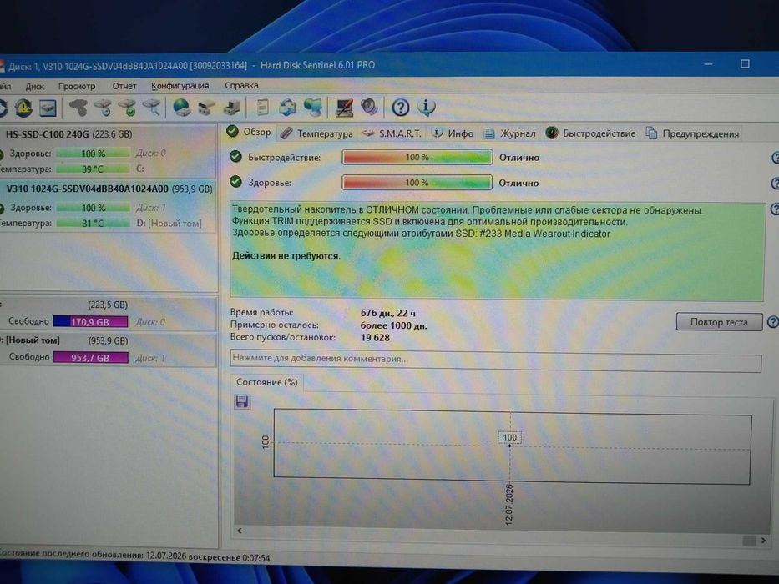The width and height of the screenshot is (779, 584).
Task: Click the last update status bar text
Action: tap(134, 556)
